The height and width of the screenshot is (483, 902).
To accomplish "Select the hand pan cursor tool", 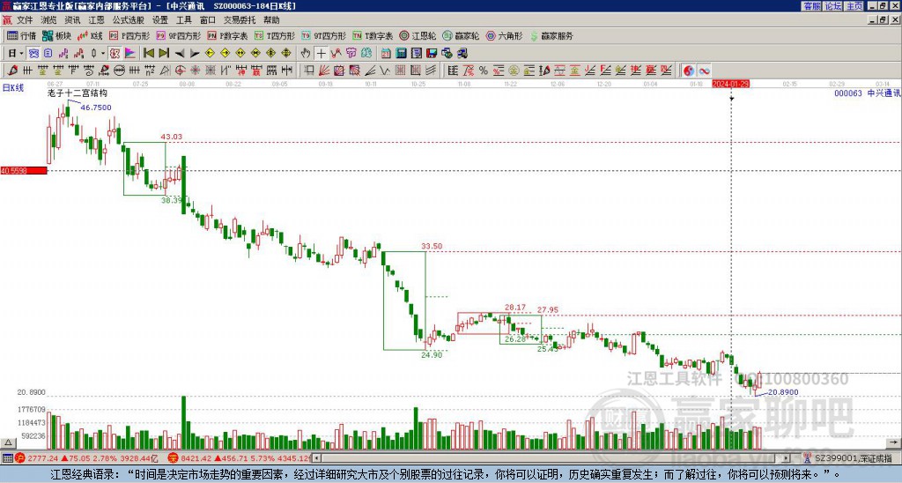I will tap(306, 53).
